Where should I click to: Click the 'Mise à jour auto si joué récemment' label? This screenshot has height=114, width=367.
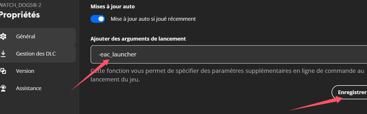click(153, 19)
